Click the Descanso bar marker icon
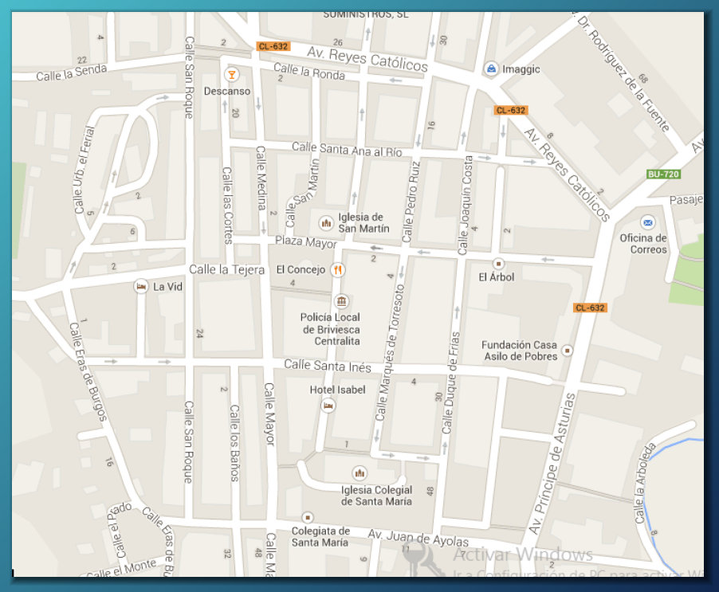Viewport: 719px width, 592px height. tap(232, 74)
